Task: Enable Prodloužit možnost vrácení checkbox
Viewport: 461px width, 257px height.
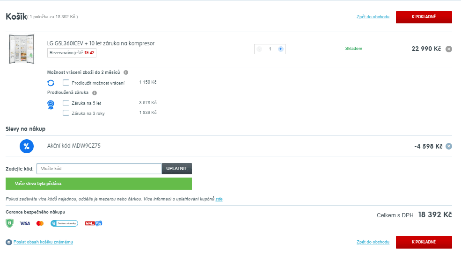Action: coord(66,83)
